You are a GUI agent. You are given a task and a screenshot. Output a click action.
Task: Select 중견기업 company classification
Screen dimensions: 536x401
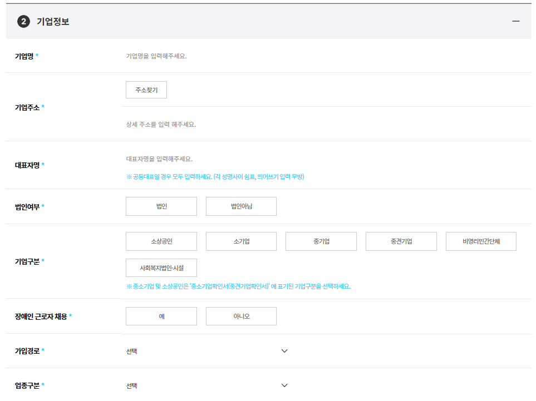401,241
